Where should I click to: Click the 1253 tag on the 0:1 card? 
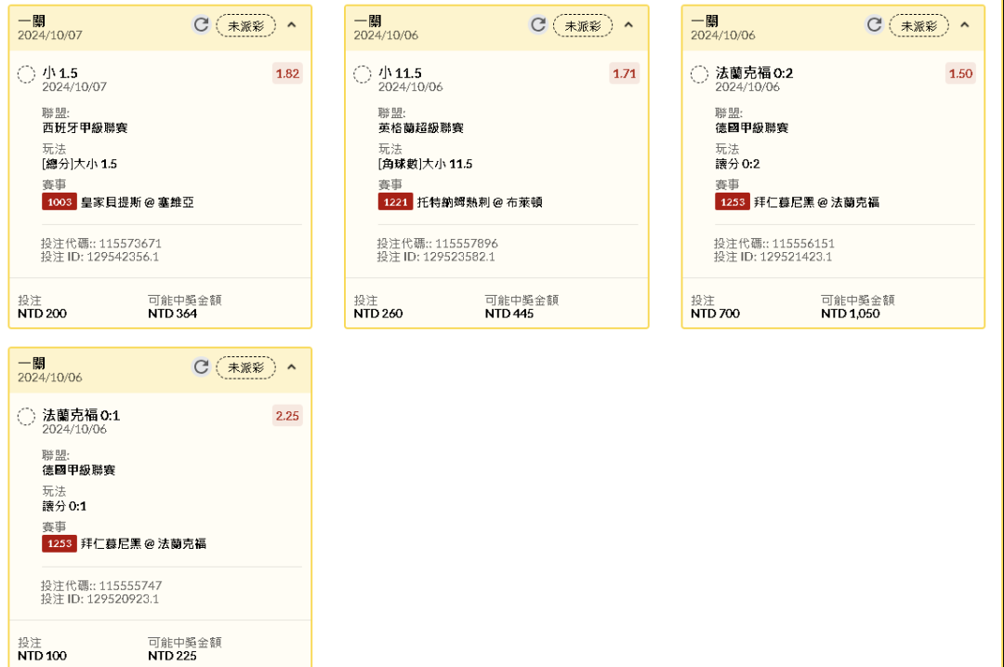pyautogui.click(x=59, y=543)
